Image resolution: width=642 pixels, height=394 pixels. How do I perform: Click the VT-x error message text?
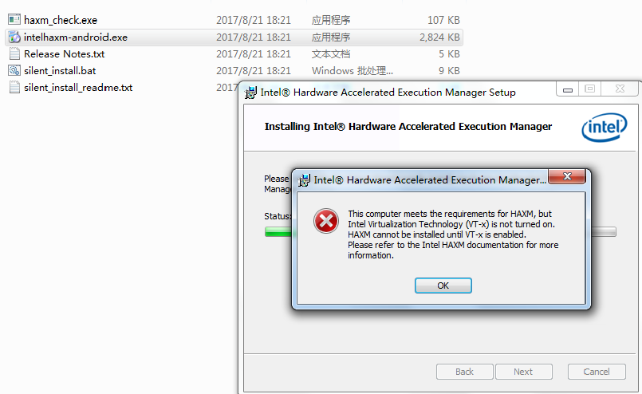tap(453, 234)
